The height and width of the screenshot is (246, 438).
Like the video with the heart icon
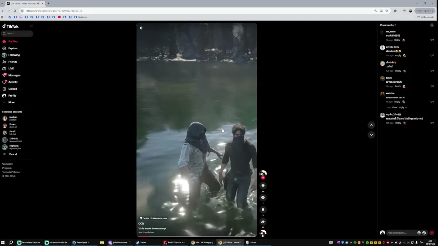[263, 186]
